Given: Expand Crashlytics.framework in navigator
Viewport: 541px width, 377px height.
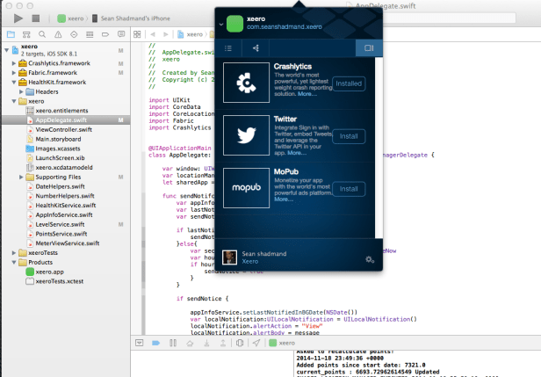Looking at the screenshot, I should 14,63.
